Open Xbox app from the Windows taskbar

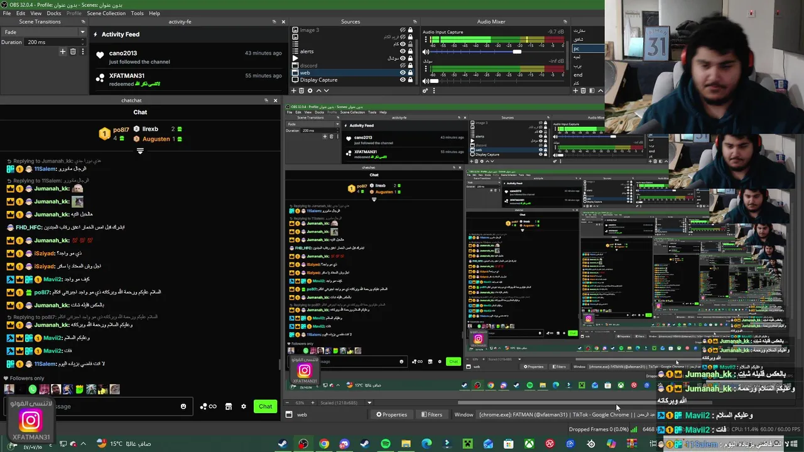click(530, 444)
